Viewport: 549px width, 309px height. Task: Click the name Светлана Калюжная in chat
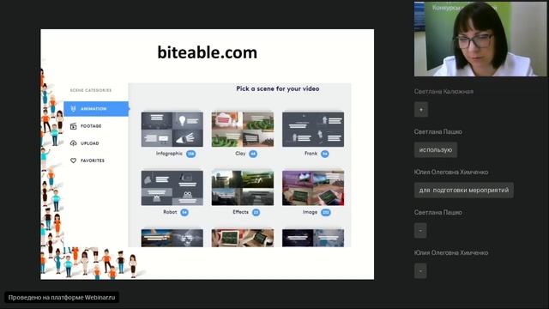click(443, 92)
